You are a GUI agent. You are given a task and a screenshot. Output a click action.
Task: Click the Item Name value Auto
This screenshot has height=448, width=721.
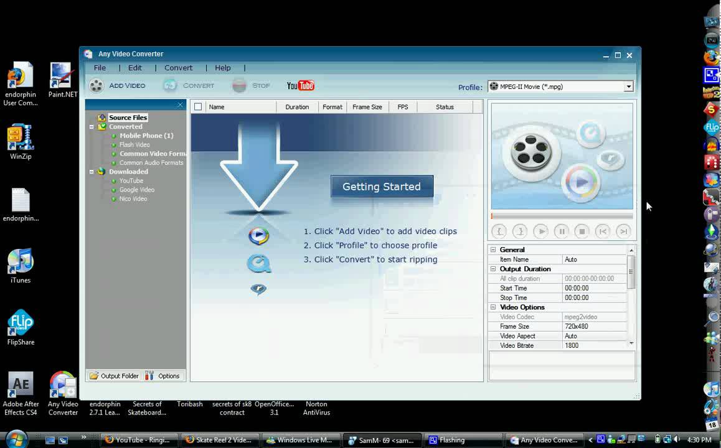[594, 259]
